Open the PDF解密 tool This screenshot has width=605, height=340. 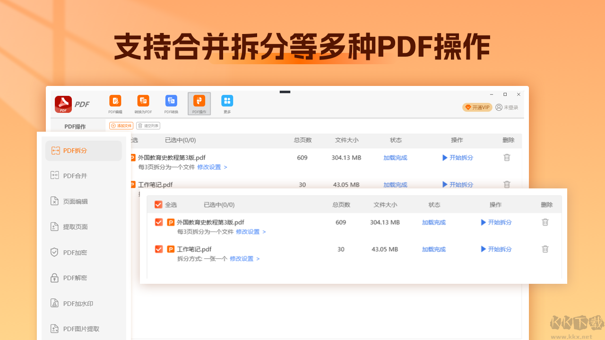pos(72,278)
